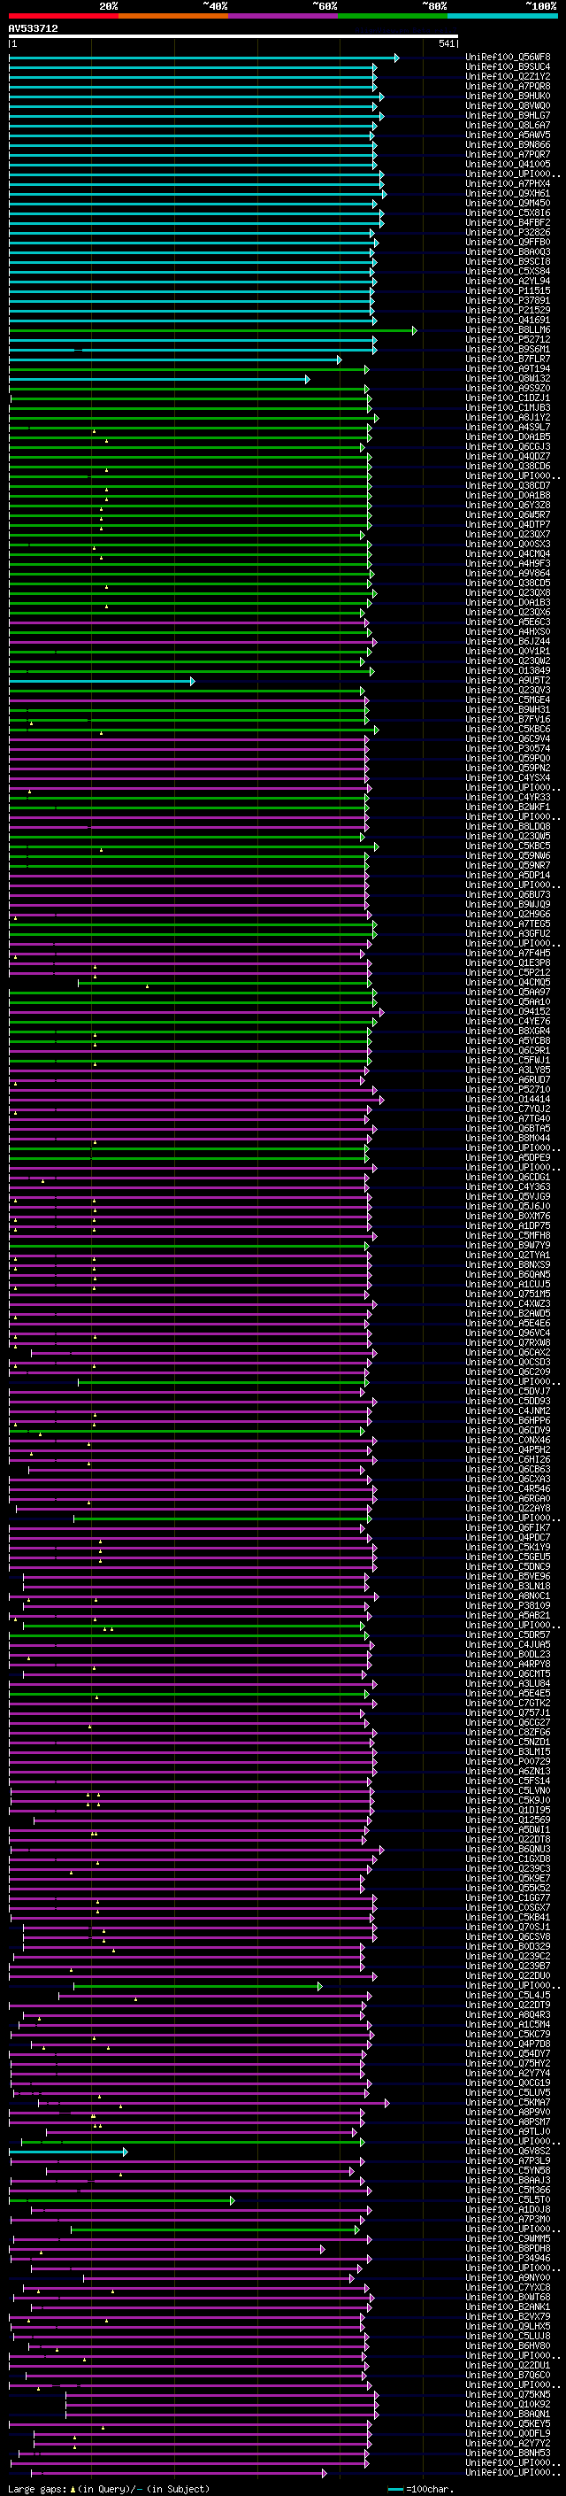Open the UniRef100_B9SUC4 hit label
566x2496 pixels.
[x=508, y=67]
